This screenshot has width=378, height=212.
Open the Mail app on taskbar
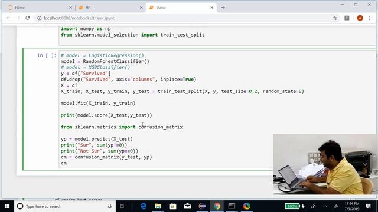click(x=188, y=206)
